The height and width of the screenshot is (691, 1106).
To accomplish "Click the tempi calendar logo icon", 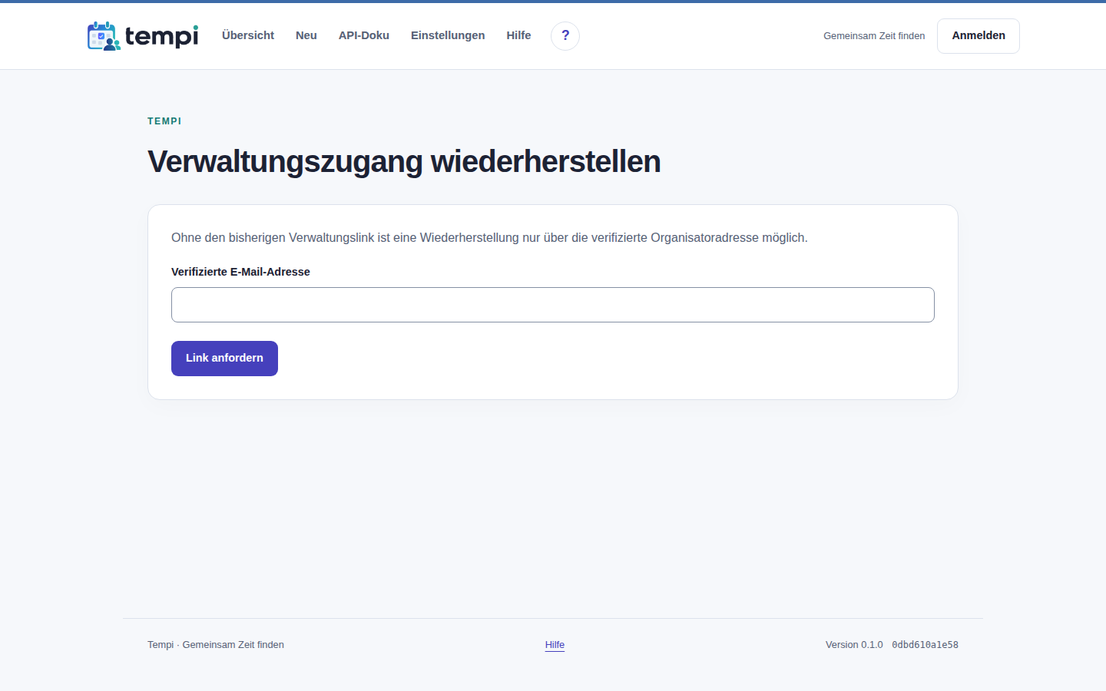I will coord(104,36).
